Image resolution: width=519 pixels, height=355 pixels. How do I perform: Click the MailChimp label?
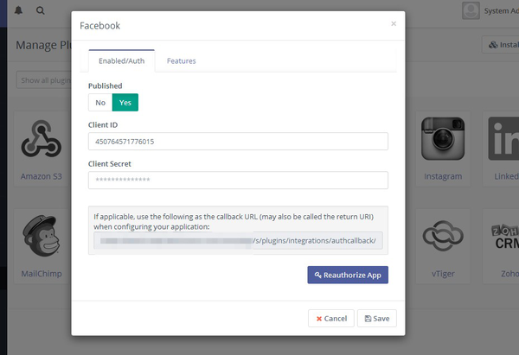pyautogui.click(x=42, y=274)
